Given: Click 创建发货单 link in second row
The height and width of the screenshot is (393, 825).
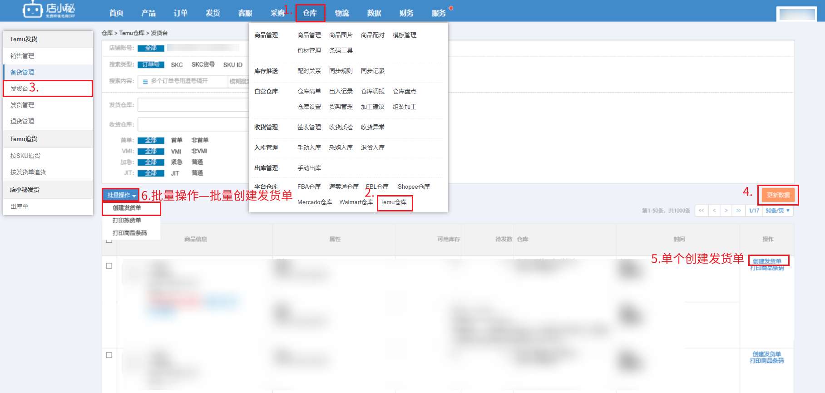Looking at the screenshot, I should tap(767, 354).
